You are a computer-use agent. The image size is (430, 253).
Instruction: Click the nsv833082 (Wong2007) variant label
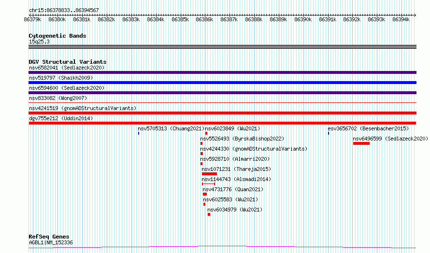pos(58,98)
